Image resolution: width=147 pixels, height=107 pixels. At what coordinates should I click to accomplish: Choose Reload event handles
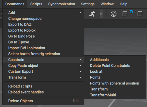pyautogui.click(x=43, y=92)
